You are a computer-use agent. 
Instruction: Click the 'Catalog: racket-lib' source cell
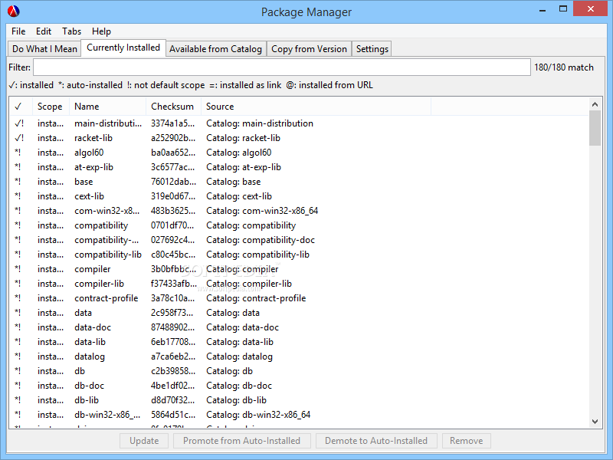coord(243,138)
